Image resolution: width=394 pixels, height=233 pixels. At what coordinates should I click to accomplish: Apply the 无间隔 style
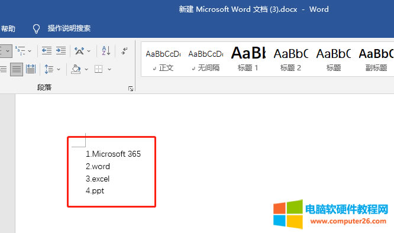(x=205, y=59)
